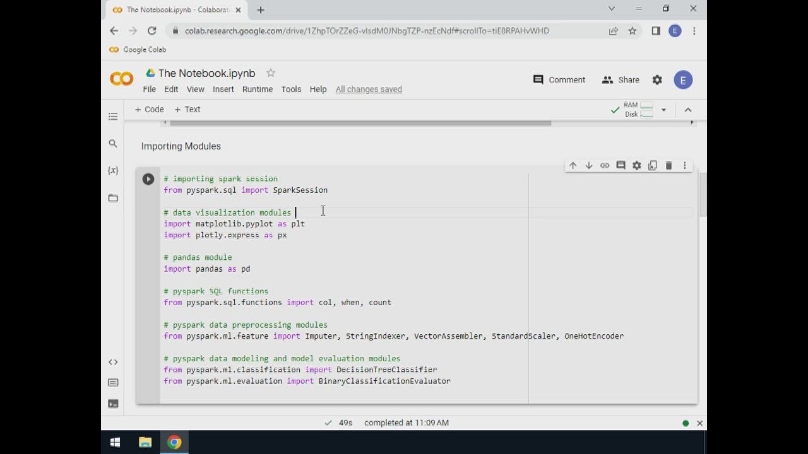
Task: Collapse the Colab header with the chevron
Action: point(688,110)
